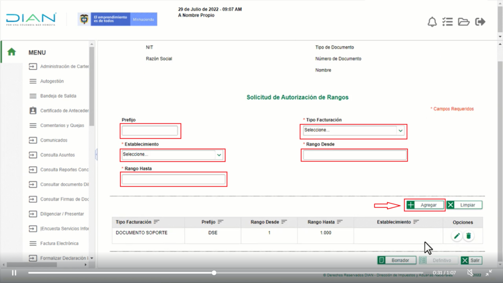The width and height of the screenshot is (503, 283).
Task: Click the Salir button
Action: [x=471, y=260]
